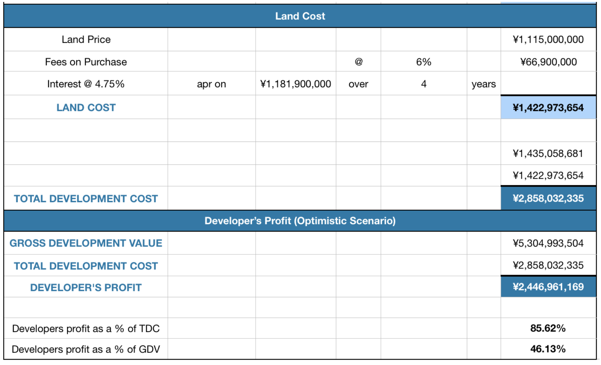Select the dark blue ¥2,858,032,335 total cell

548,199
